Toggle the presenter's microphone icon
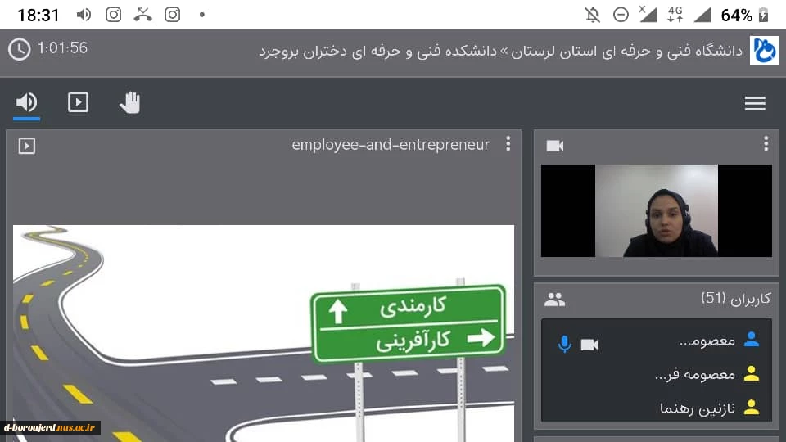This screenshot has height=442, width=786. pos(564,345)
